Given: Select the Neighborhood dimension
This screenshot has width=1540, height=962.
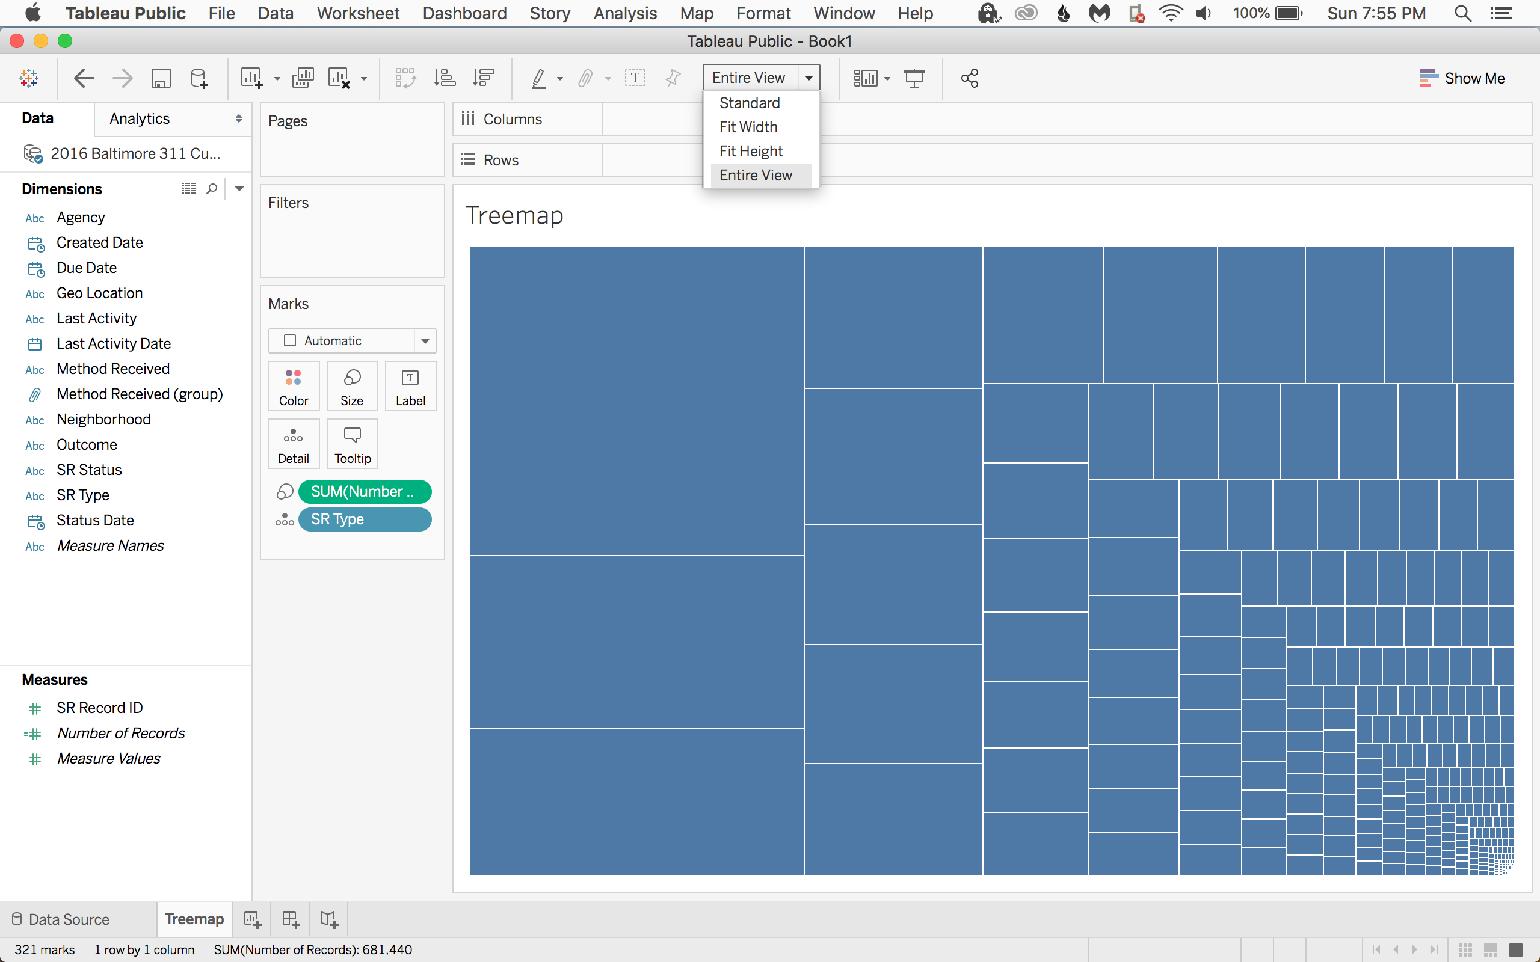Looking at the screenshot, I should (x=103, y=419).
